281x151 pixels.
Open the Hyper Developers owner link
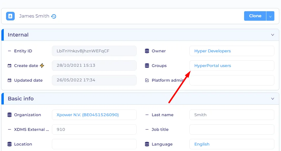coord(212,51)
